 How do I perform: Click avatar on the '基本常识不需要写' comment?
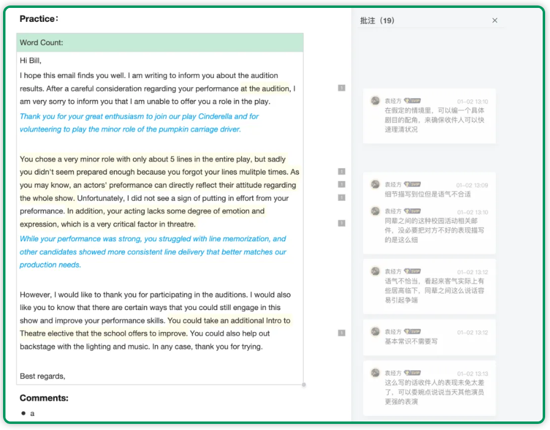(x=375, y=332)
